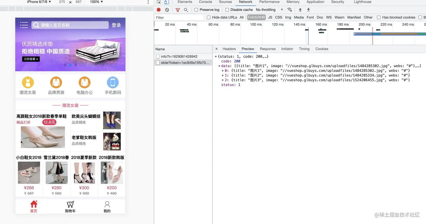Open the Timing tab of the request
This screenshot has height=224, width=426.
pyautogui.click(x=304, y=49)
